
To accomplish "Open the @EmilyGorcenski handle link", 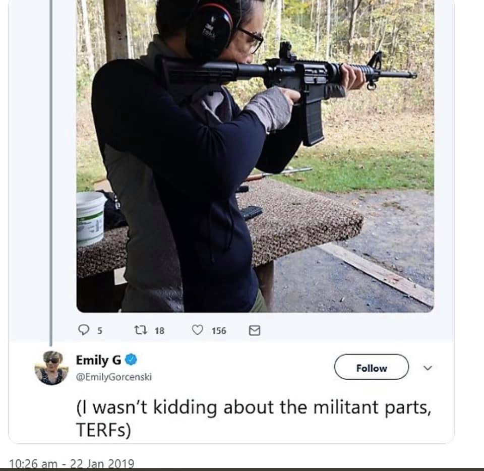I will [x=114, y=377].
